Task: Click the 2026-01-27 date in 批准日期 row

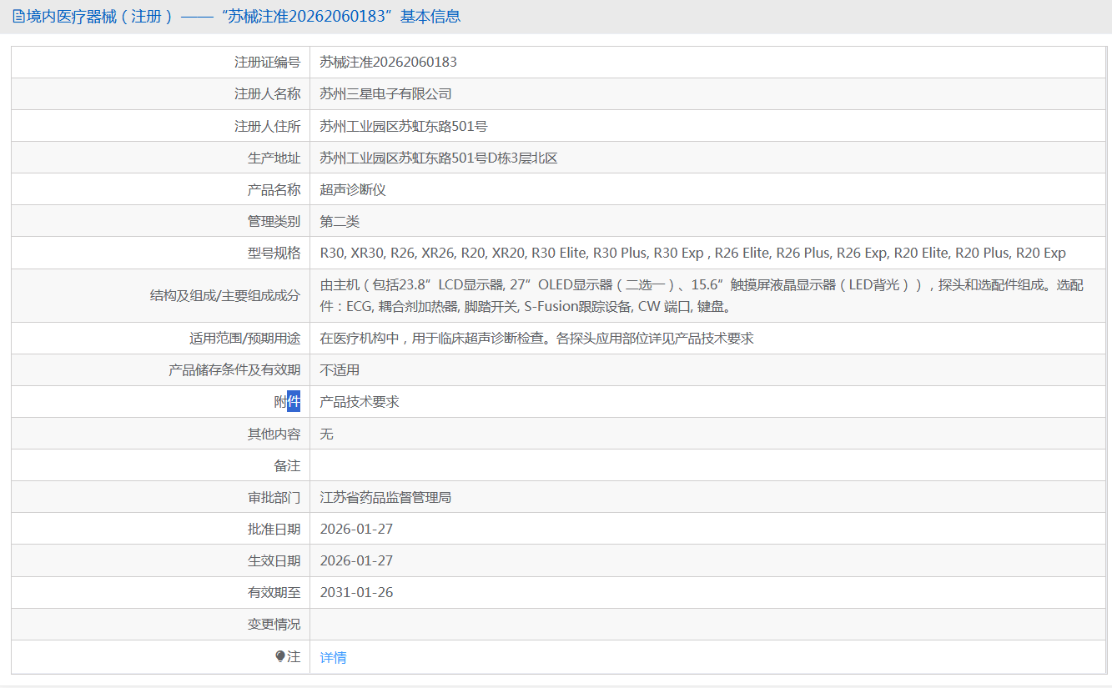Action: click(x=356, y=529)
